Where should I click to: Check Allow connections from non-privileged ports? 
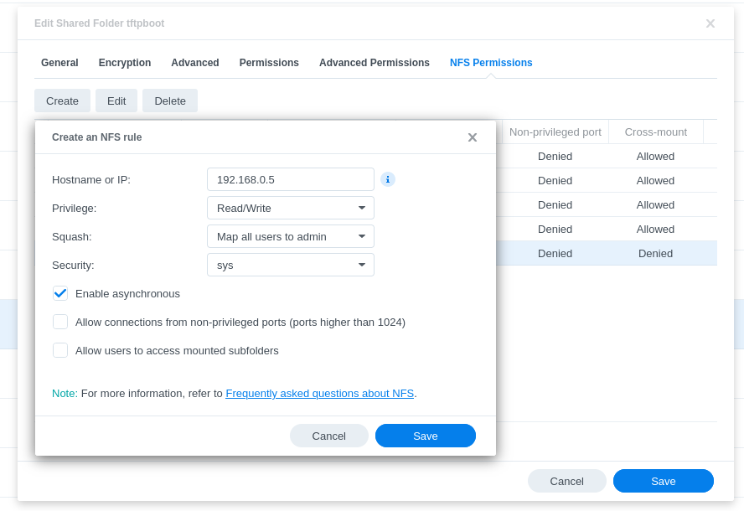60,323
